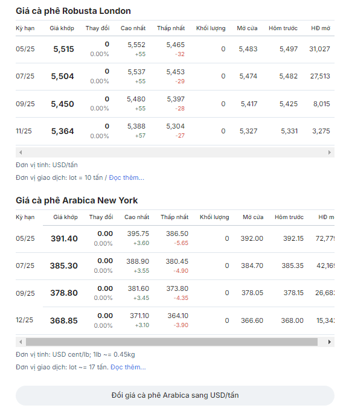Click Robusta table's right scroll arrow
This screenshot has width=349, height=411.
click(x=330, y=152)
